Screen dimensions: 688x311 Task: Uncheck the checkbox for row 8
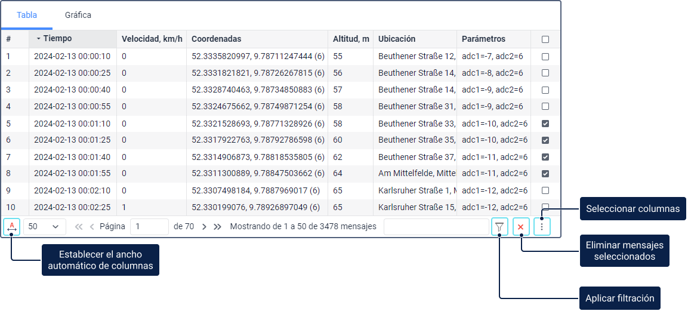pyautogui.click(x=545, y=174)
